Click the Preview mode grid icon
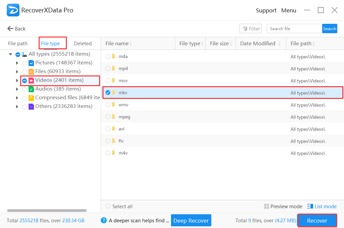This screenshot has width=344, height=228. click(x=266, y=206)
